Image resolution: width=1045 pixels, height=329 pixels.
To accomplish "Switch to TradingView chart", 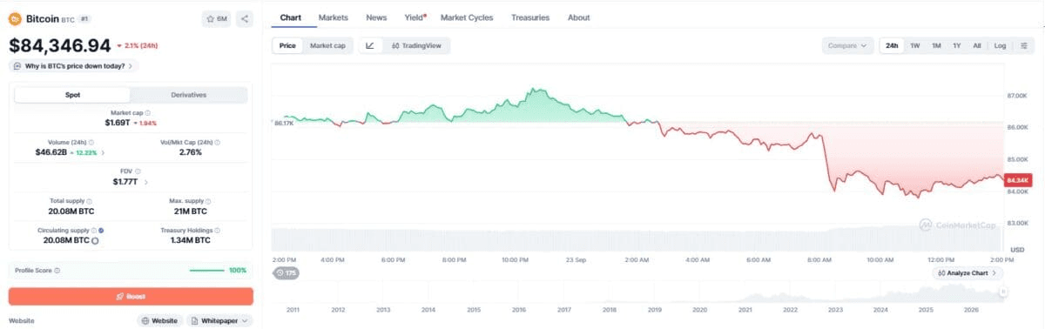I will 416,45.
